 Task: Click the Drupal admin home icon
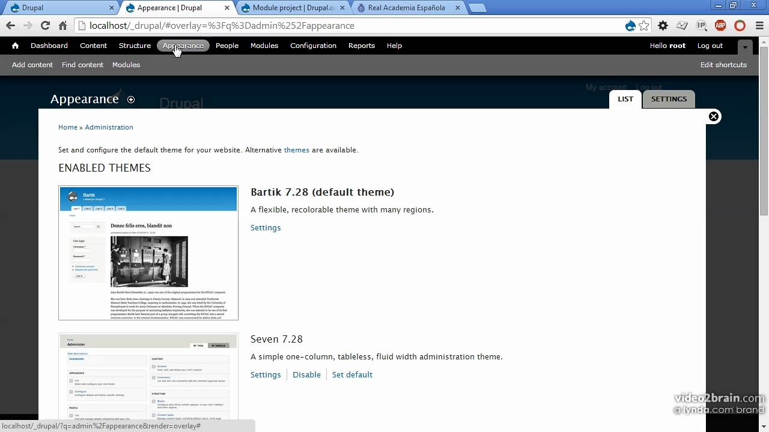point(15,46)
